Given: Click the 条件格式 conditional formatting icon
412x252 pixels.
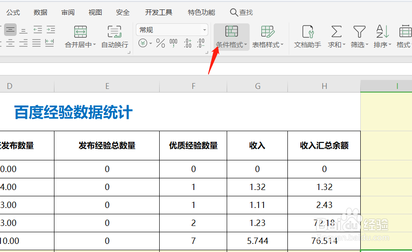Looking at the screenshot, I should pos(232,31).
